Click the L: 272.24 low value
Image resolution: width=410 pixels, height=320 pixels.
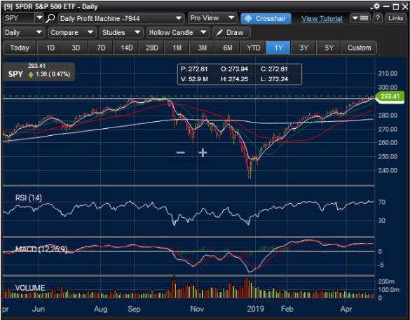(x=274, y=79)
